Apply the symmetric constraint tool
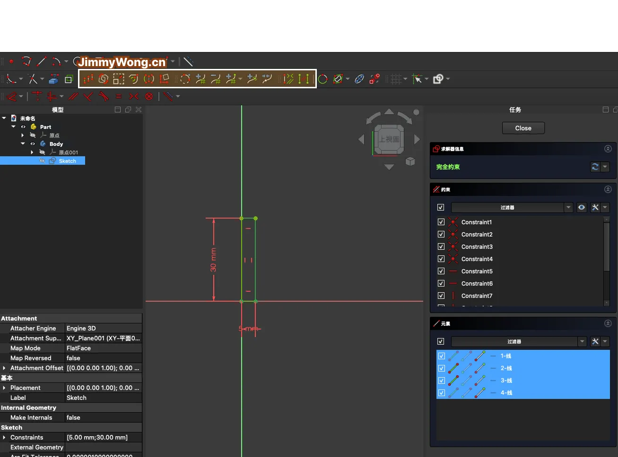Viewport: 618px width, 457px height. (x=134, y=96)
